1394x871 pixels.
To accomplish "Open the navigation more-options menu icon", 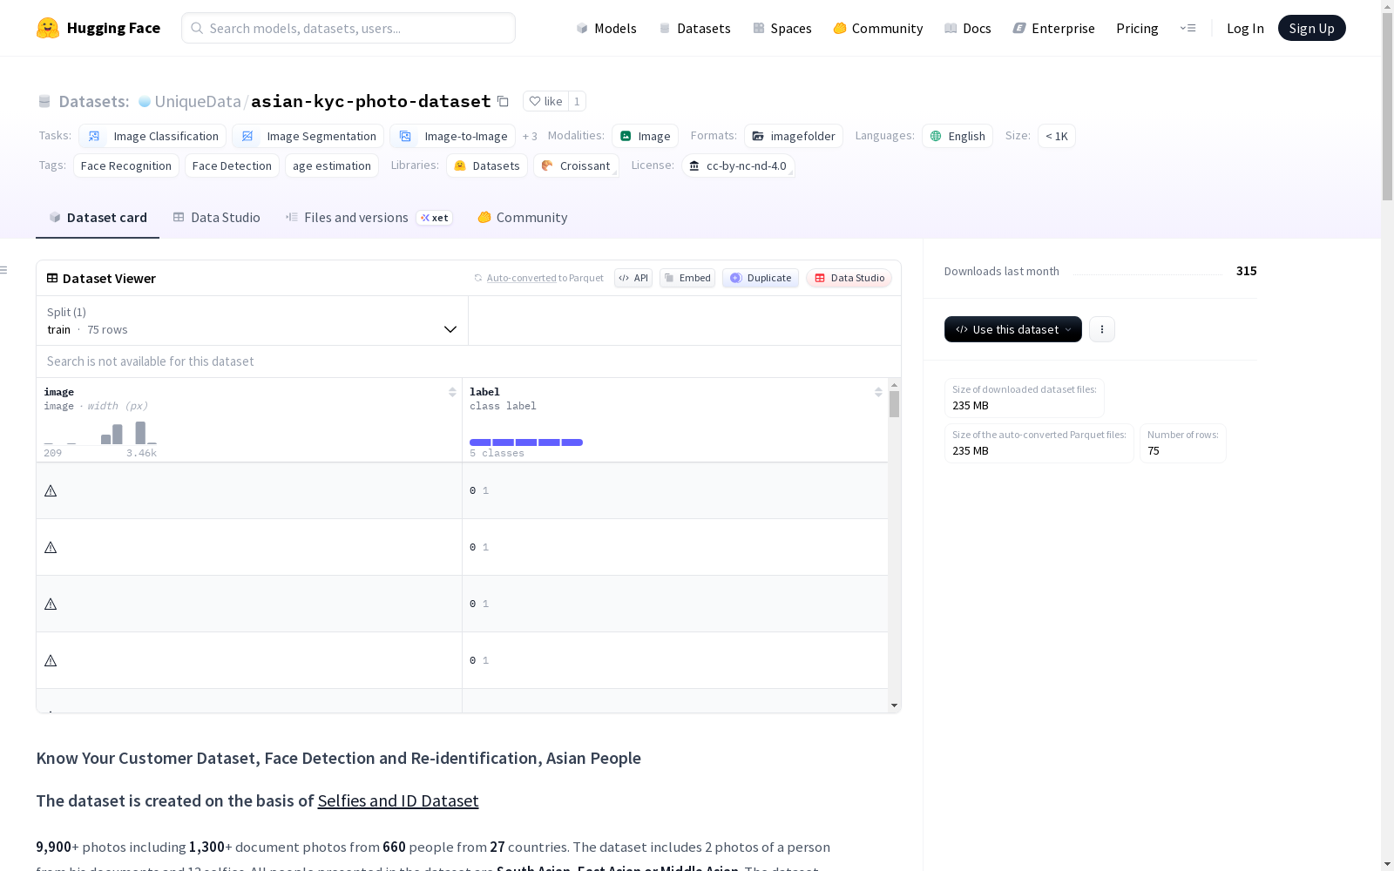I will tap(1188, 28).
